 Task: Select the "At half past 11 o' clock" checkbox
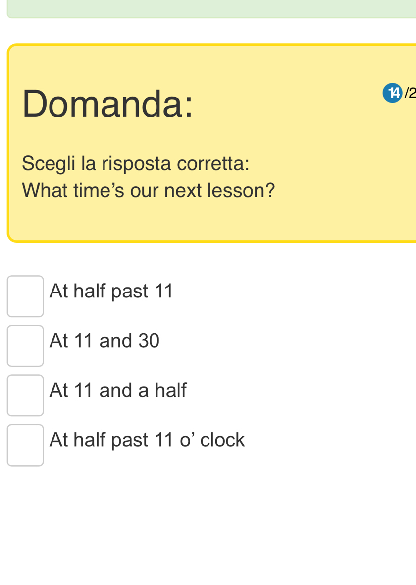click(x=25, y=445)
